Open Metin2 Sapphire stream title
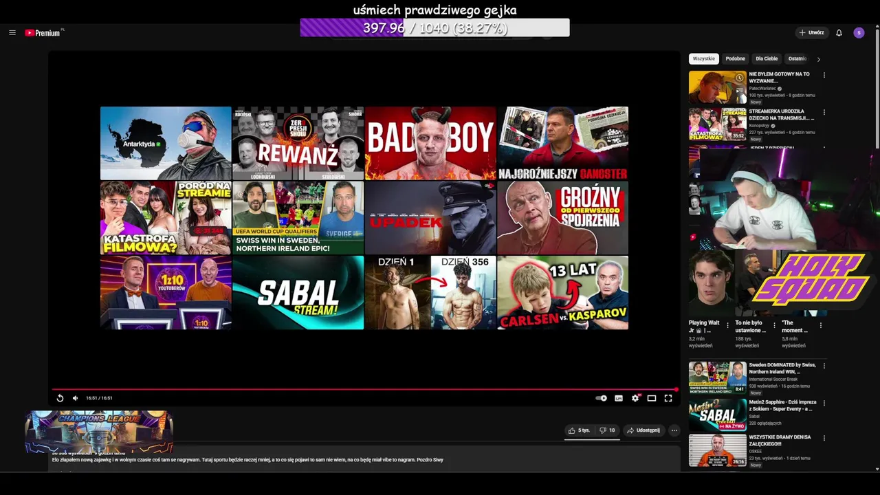The width and height of the screenshot is (880, 495). (x=782, y=406)
